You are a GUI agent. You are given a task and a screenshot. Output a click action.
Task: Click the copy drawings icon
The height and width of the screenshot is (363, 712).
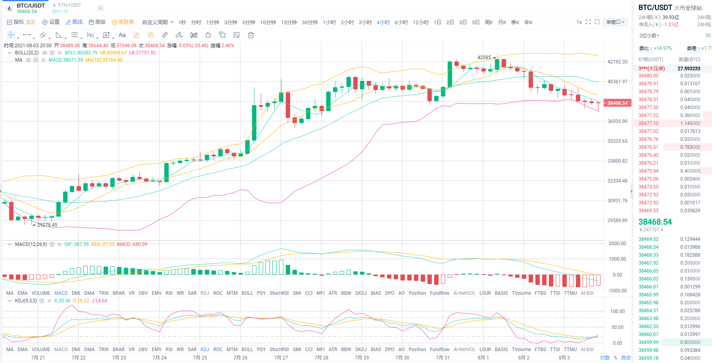(x=222, y=35)
